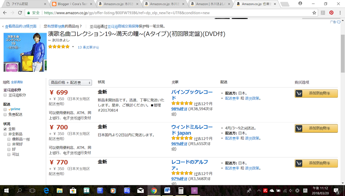This screenshot has height=196, width=345.
Task: Open File Explorer from the taskbar
Action: click(x=59, y=191)
